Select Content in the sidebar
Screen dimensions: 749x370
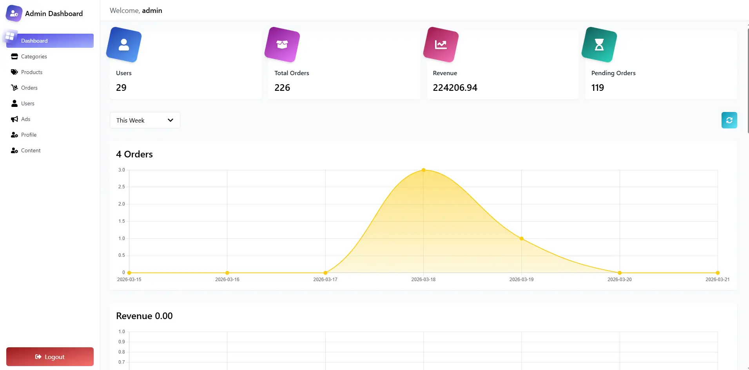[31, 150]
